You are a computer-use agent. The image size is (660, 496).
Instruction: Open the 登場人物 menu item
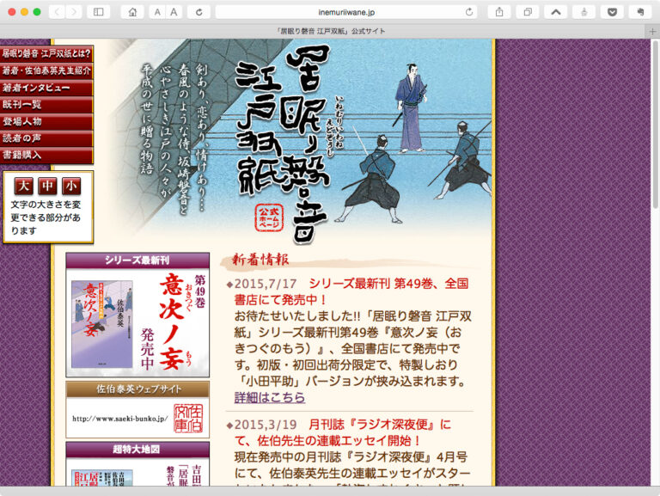(x=46, y=121)
